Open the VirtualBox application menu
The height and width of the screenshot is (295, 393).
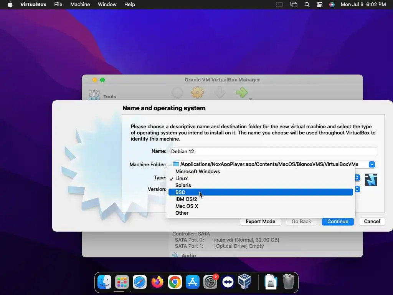point(33,5)
